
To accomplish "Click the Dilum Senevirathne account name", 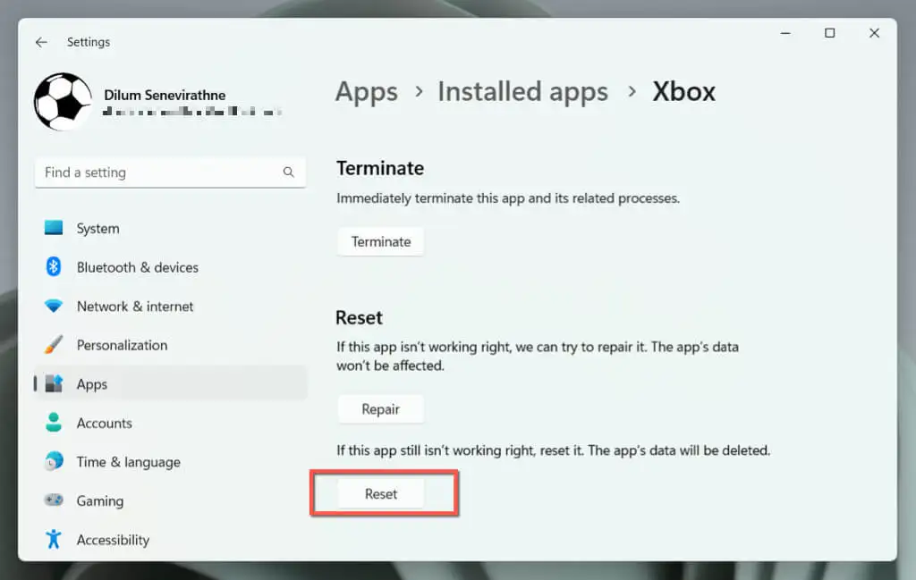I will 165,95.
